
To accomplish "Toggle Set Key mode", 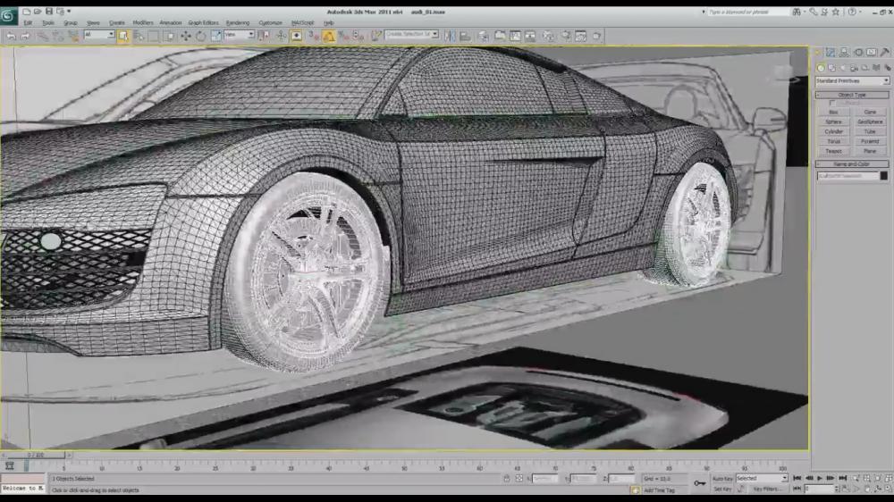I will [x=722, y=489].
